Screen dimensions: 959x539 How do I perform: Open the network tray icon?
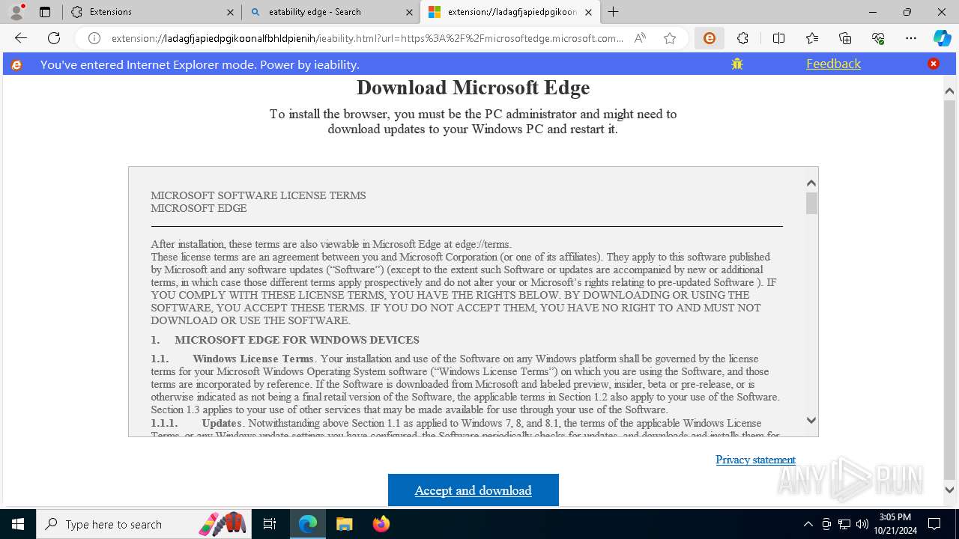844,524
